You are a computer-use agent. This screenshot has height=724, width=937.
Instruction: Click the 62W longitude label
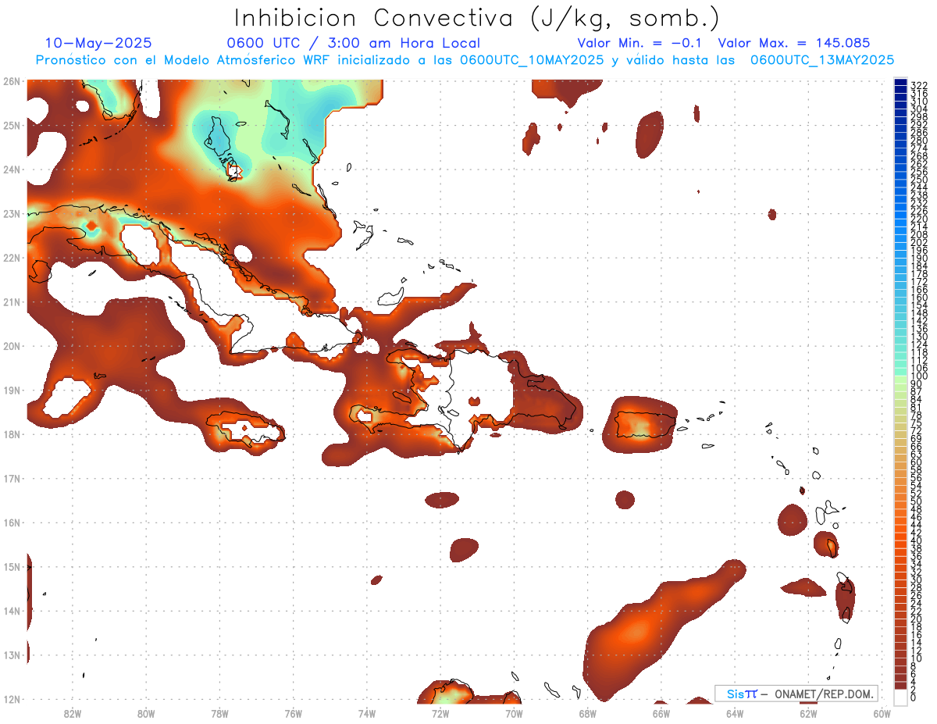(808, 712)
